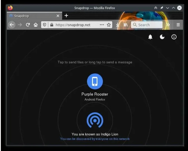Screen dimensions: 188x151
Task: Open the page actions three-dot menu
Action: (102, 25)
